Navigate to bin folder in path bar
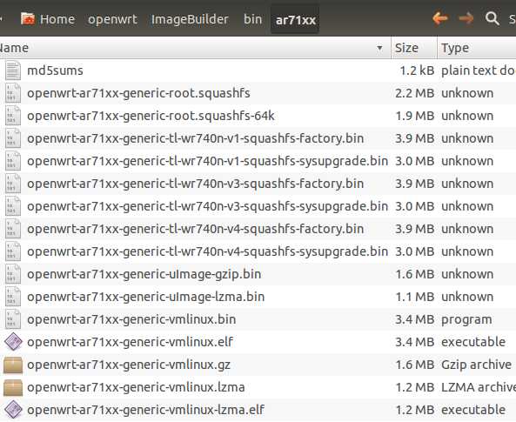 click(x=252, y=19)
